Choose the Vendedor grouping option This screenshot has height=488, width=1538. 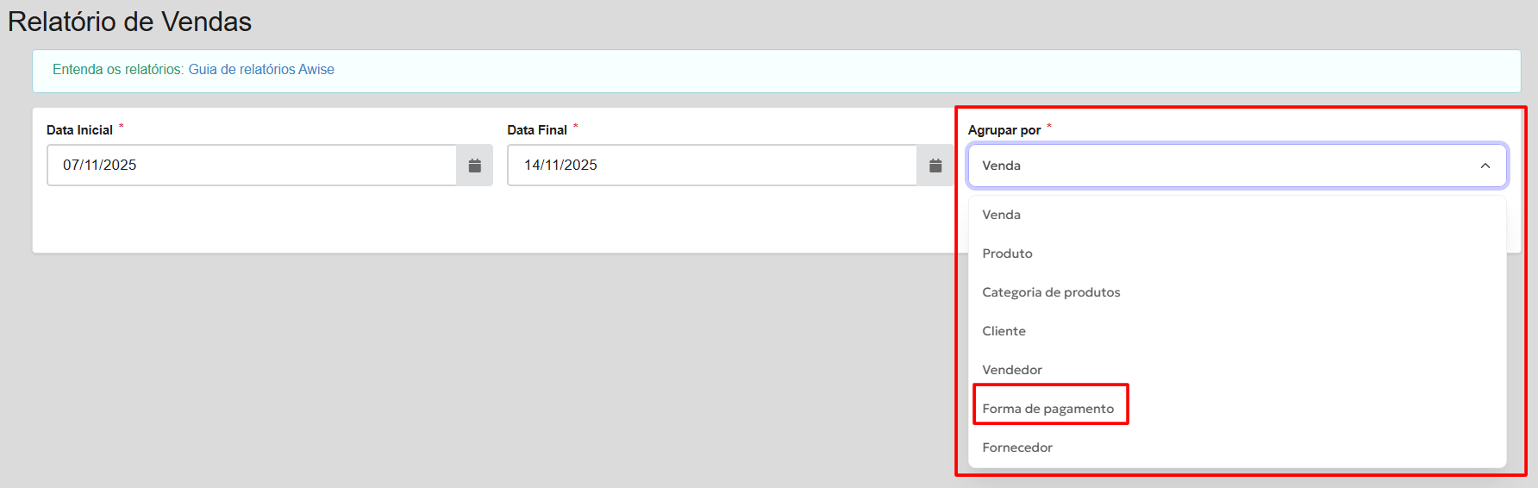[1012, 370]
